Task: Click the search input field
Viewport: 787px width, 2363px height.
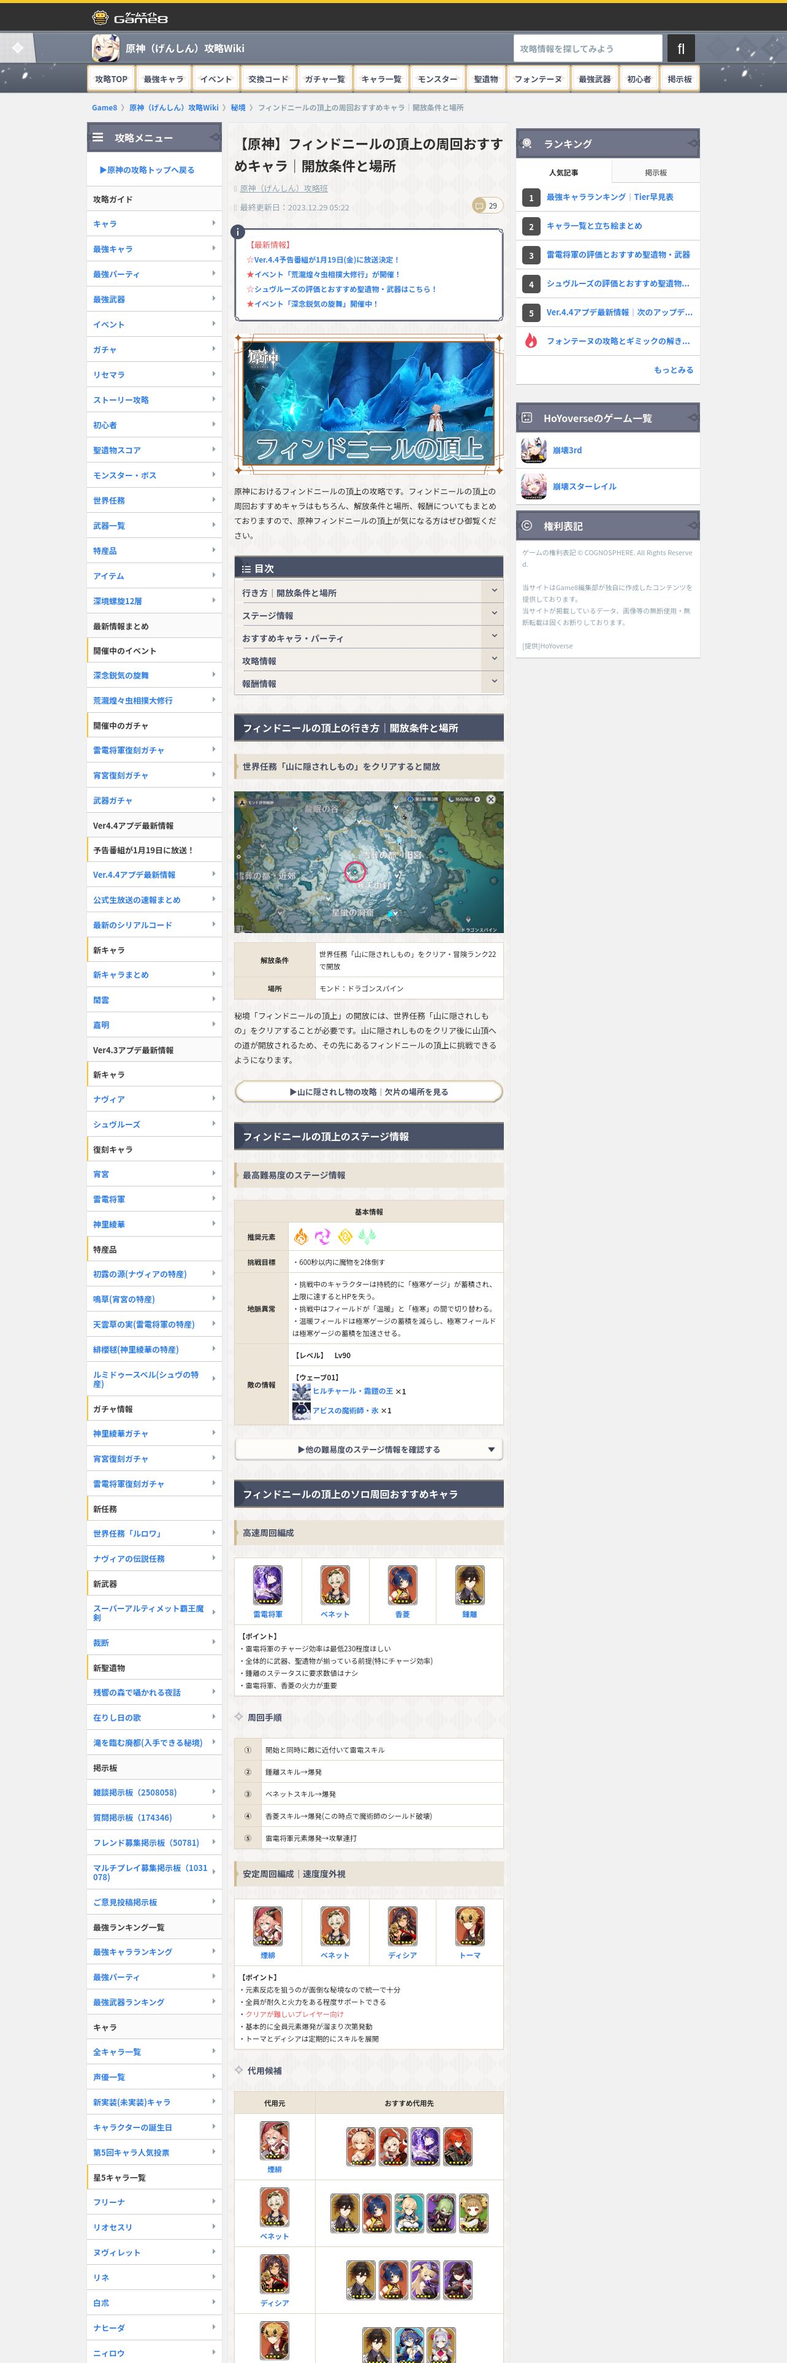Action: tap(587, 48)
